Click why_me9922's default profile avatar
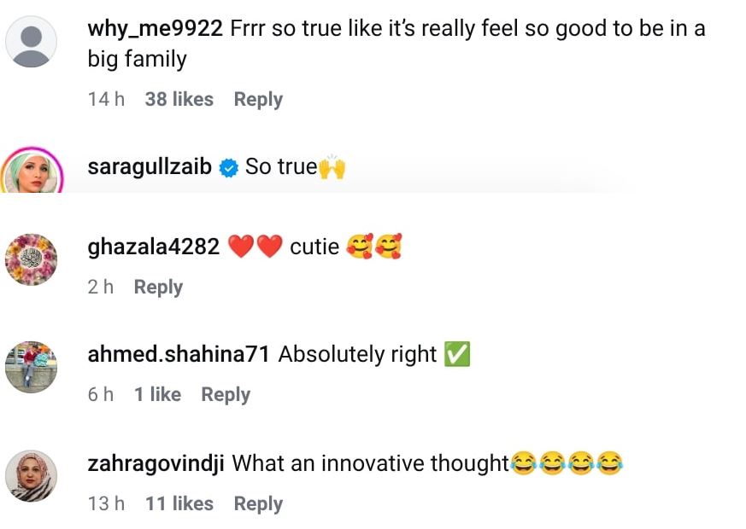 tap(32, 41)
